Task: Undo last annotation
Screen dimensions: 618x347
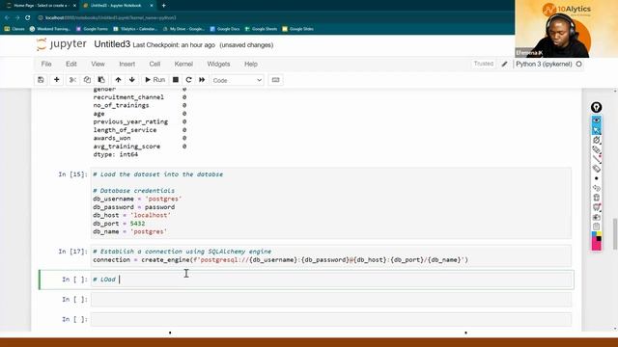Action: pyautogui.click(x=597, y=188)
